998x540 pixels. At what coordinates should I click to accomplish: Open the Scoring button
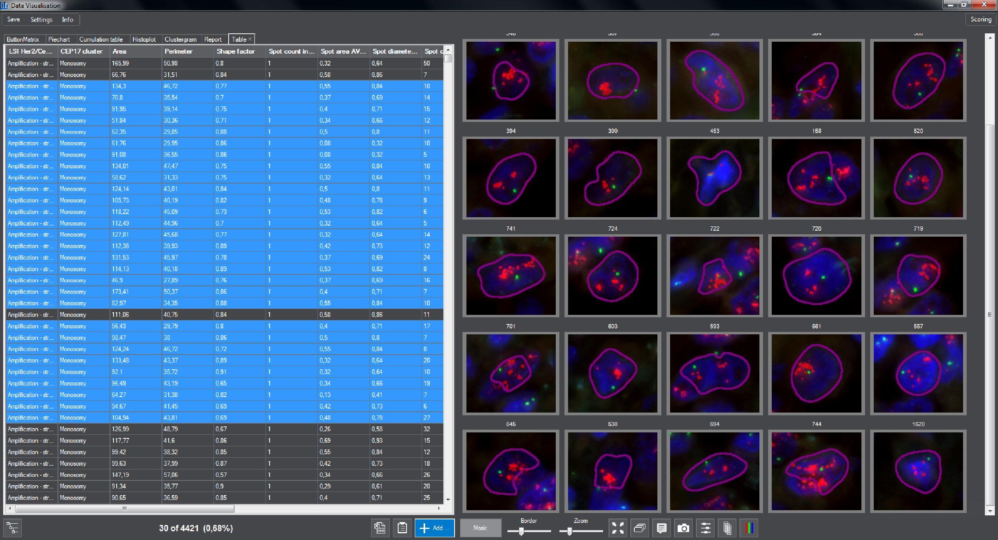pos(981,19)
